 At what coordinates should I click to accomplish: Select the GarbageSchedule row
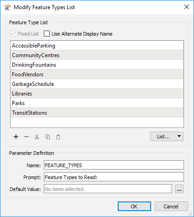point(97,84)
